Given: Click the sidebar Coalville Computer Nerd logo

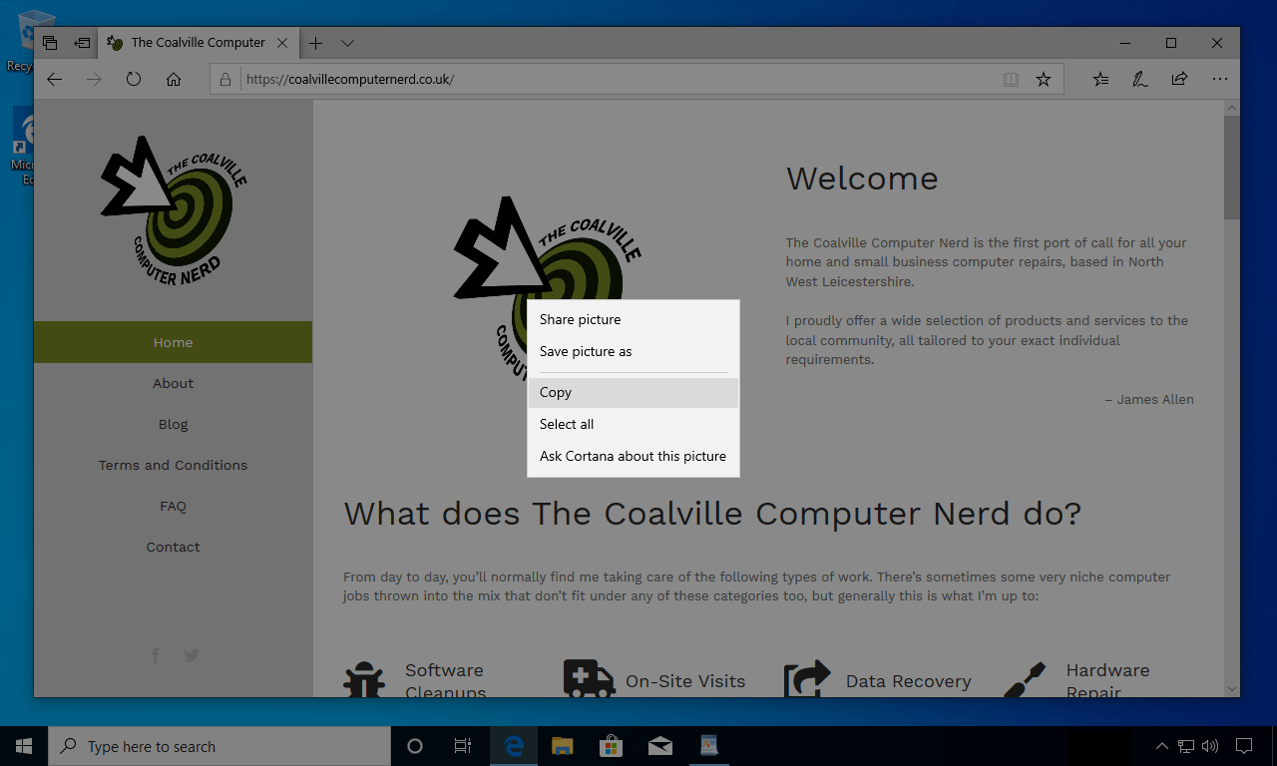Looking at the screenshot, I should pyautogui.click(x=174, y=210).
